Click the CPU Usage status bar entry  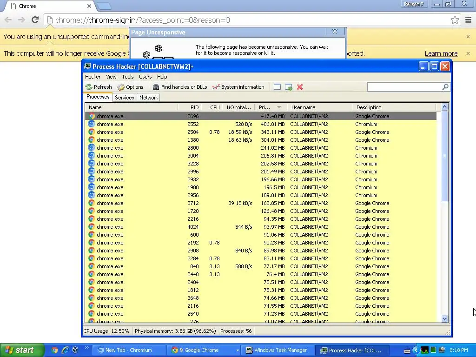point(106,331)
